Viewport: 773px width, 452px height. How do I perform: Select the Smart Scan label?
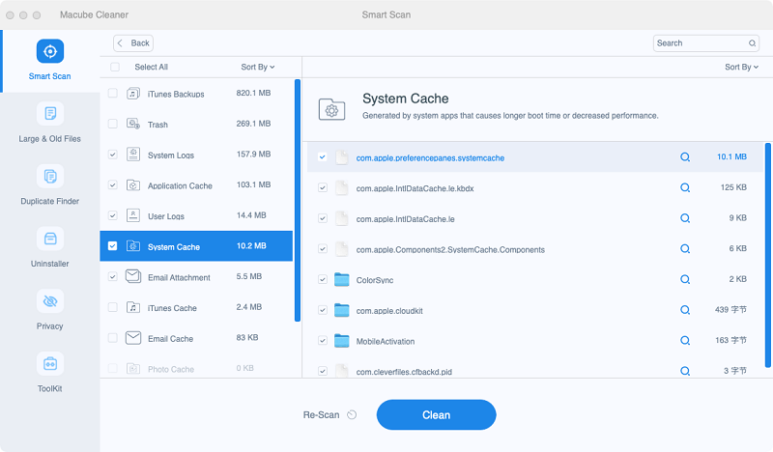(50, 76)
